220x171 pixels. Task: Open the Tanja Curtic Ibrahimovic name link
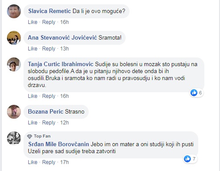(x=60, y=64)
